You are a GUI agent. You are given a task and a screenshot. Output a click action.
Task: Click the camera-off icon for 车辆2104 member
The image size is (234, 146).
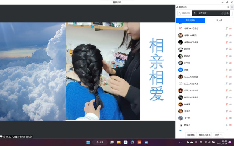[x=230, y=35]
